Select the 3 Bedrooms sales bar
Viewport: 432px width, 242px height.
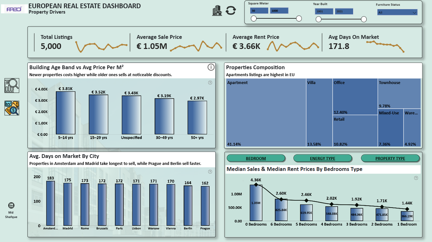pyautogui.click(x=357, y=215)
